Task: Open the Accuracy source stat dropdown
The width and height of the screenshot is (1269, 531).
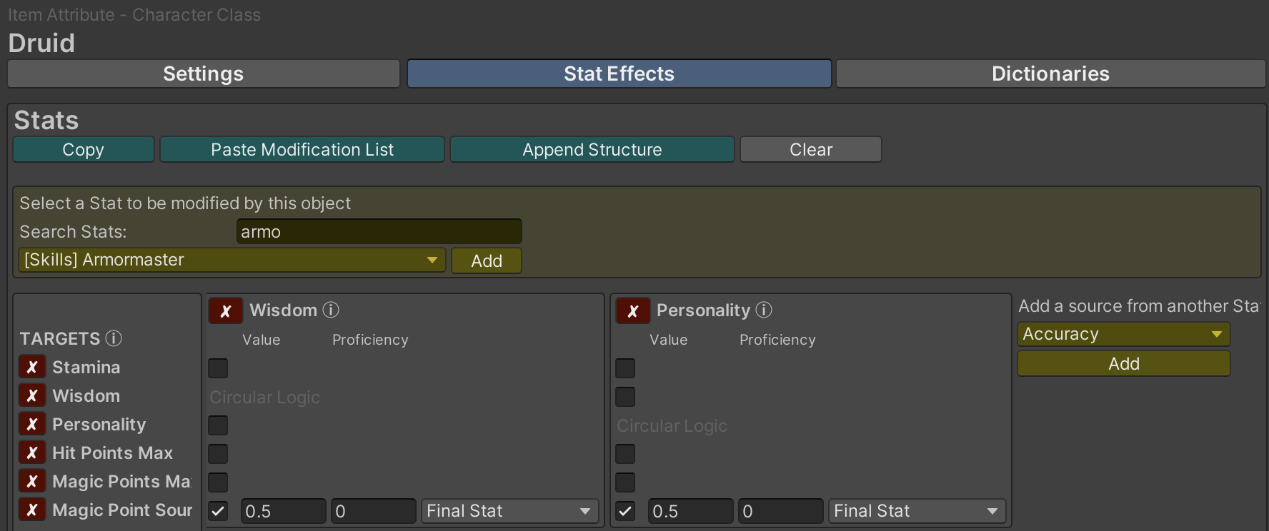Action: (1123, 334)
